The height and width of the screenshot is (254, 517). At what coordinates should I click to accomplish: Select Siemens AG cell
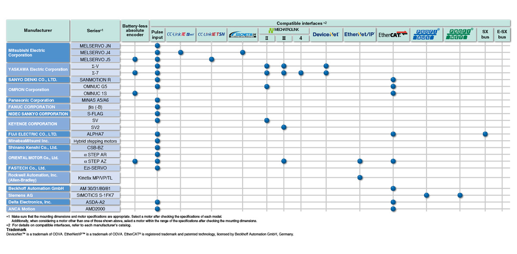tap(38, 195)
